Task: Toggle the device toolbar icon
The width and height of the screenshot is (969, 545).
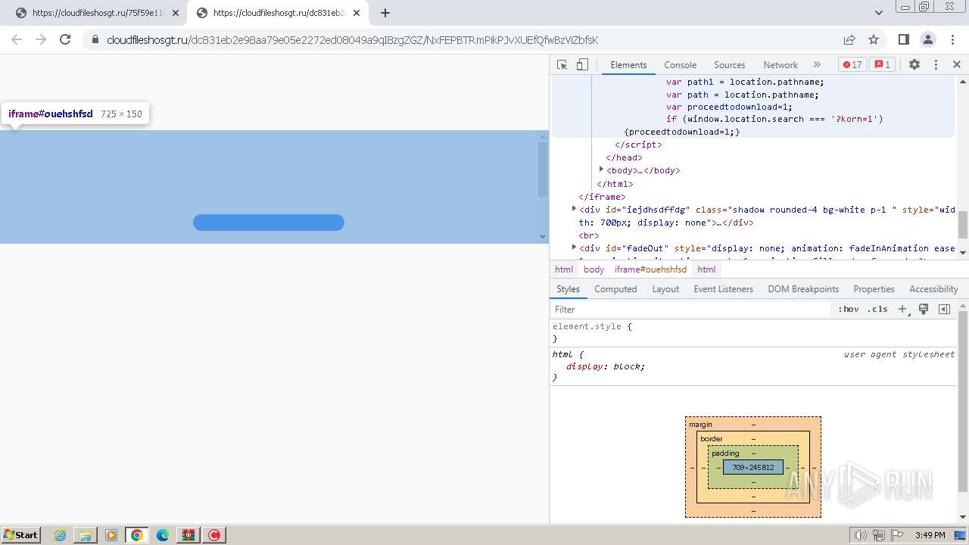Action: click(582, 65)
